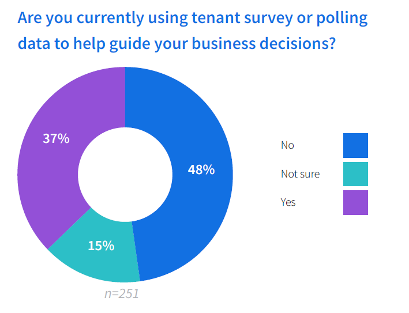Click the teal Not sure legend swatch
The height and width of the screenshot is (313, 409).
tap(355, 174)
